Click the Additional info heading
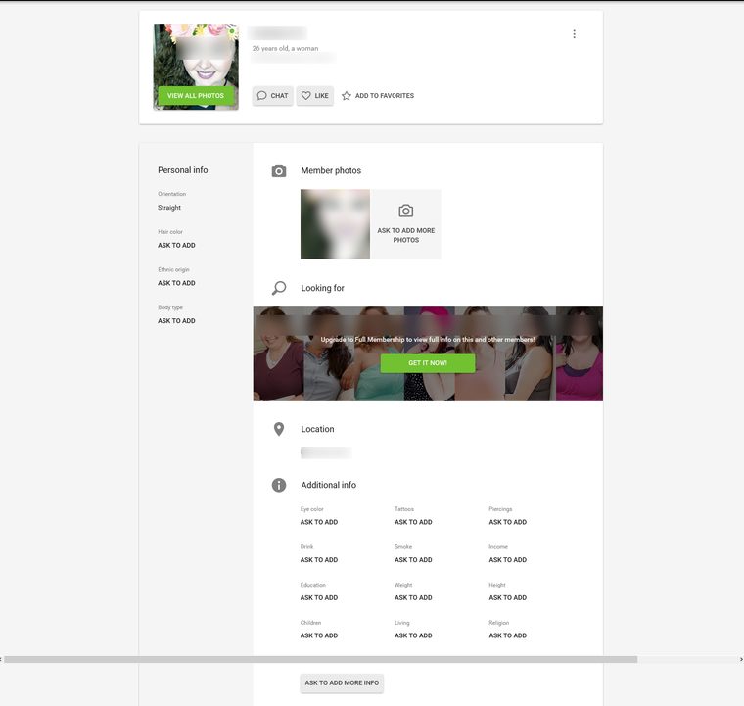 tap(328, 485)
